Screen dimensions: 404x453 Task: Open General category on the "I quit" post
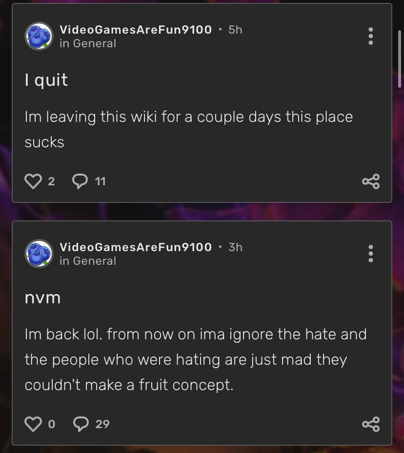tap(94, 43)
